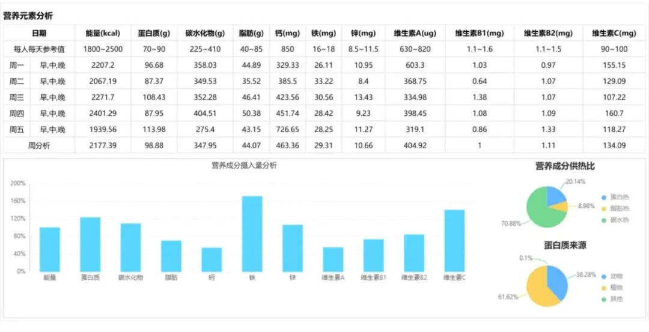Click weekly average energy 2177.39
Viewport: 649px width, 332px height.
(x=103, y=145)
